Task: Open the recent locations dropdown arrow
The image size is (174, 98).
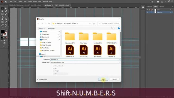Action: (46, 24)
